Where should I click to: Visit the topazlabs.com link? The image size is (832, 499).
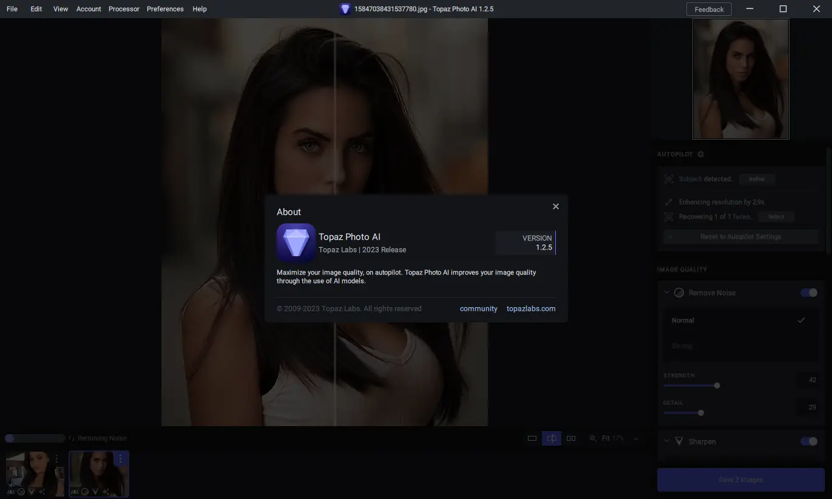531,308
